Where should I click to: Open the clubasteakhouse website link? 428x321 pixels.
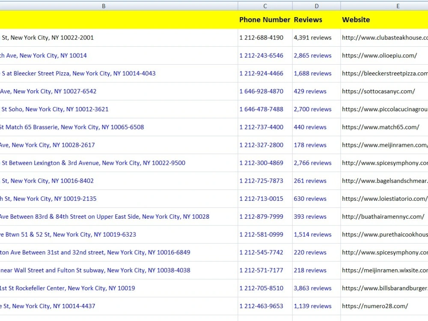[385, 38]
